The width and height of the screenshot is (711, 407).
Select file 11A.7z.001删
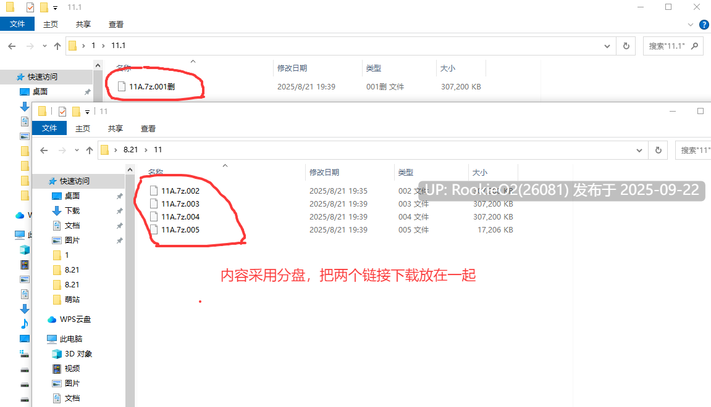coord(152,86)
